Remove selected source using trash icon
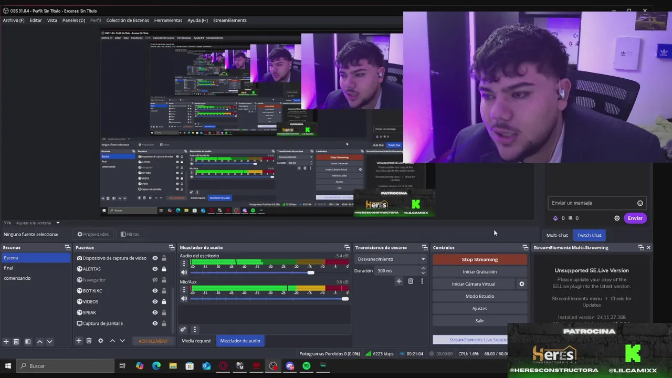Viewport: 672px width, 378px height. 89,341
